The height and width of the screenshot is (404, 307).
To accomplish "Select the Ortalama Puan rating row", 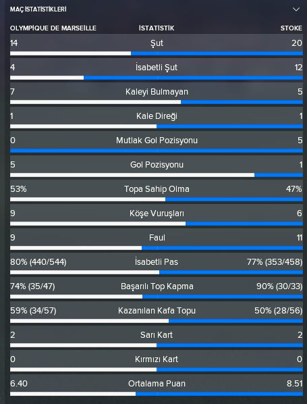I will pyautogui.click(x=157, y=385).
